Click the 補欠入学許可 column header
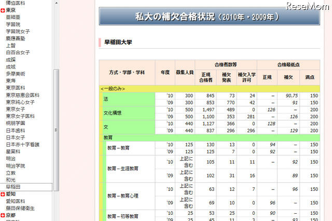 click(247, 77)
